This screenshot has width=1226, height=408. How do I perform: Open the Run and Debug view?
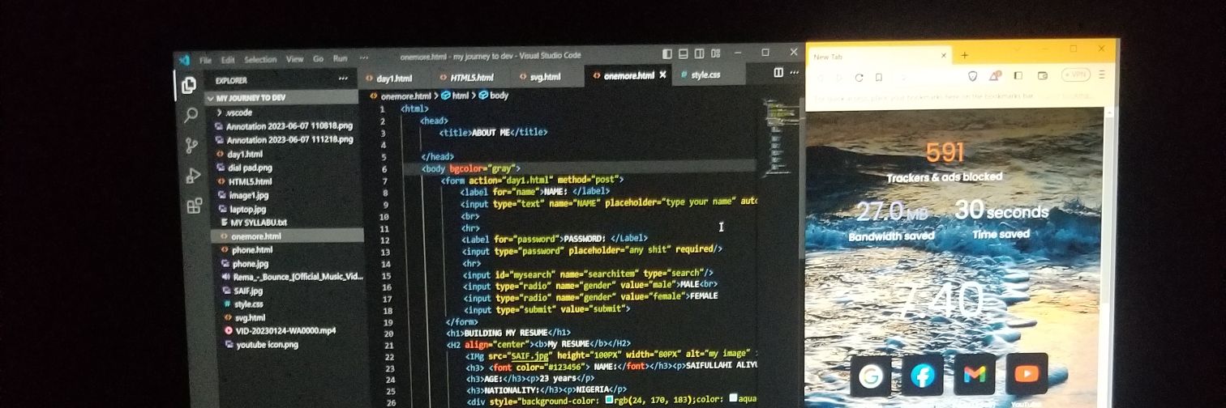[193, 176]
